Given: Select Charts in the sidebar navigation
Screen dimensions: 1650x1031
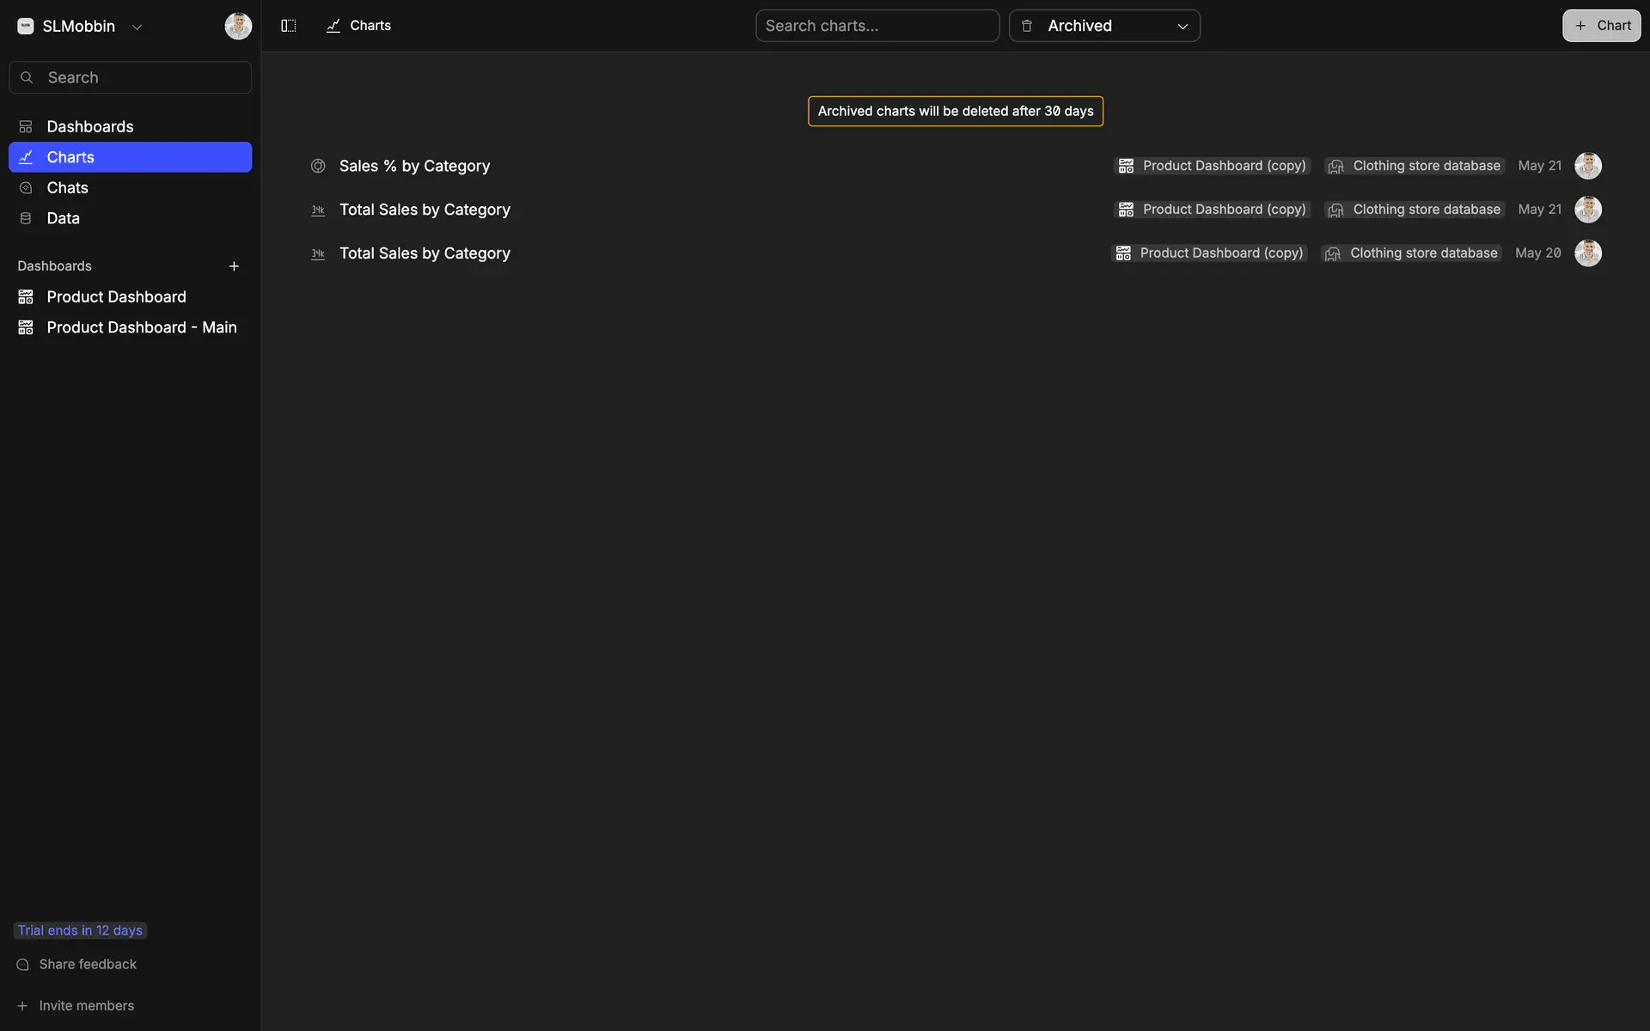Looking at the screenshot, I should coord(70,157).
